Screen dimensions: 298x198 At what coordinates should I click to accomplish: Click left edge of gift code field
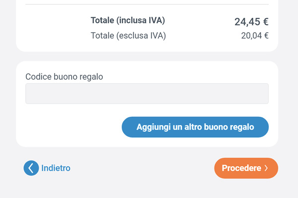[29, 94]
